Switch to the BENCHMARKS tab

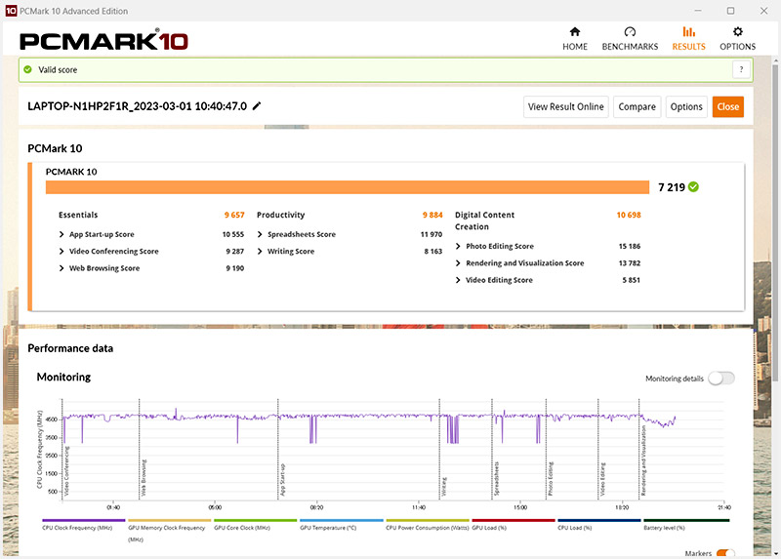pyautogui.click(x=630, y=39)
